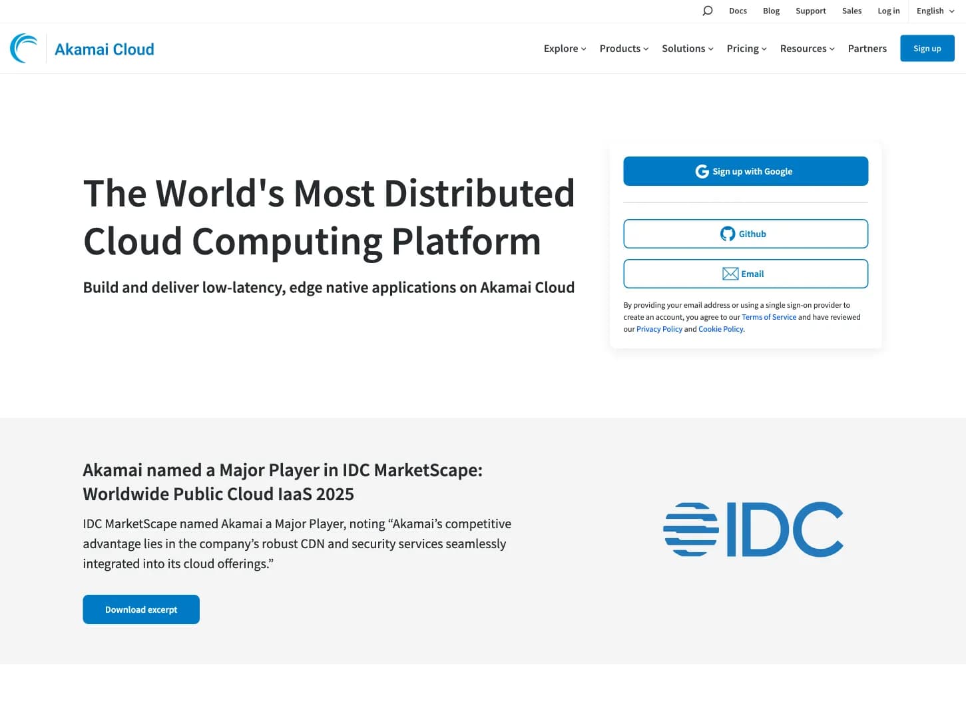The image size is (966, 706).
Task: Open the search icon in top bar
Action: point(707,11)
